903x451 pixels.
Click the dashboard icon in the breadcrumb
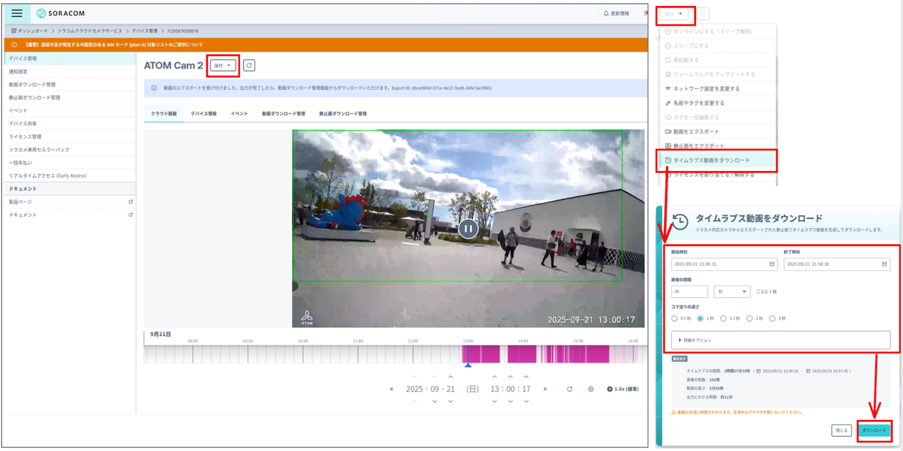(14, 31)
